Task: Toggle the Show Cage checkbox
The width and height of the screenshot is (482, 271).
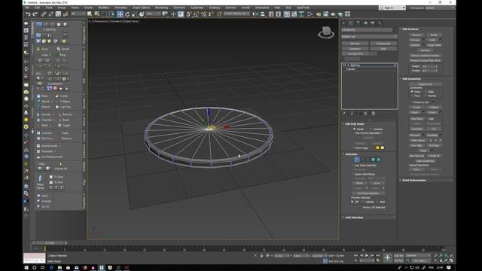Action: [x=353, y=148]
